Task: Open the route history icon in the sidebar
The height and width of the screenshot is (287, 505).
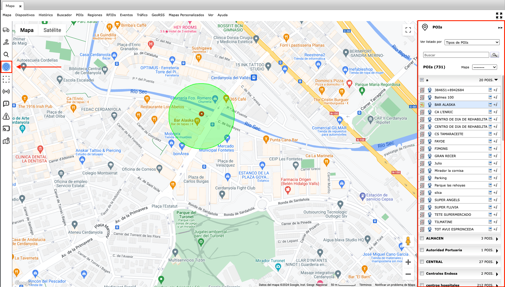Action: (x=6, y=42)
